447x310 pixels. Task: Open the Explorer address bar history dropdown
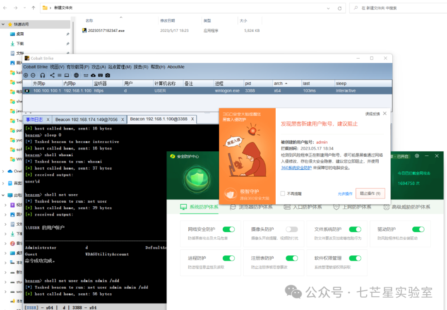[x=328, y=8]
